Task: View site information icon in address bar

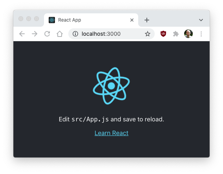Action: click(x=75, y=34)
